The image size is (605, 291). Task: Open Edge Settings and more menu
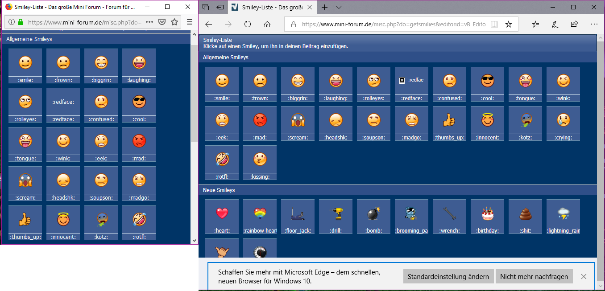tap(594, 24)
